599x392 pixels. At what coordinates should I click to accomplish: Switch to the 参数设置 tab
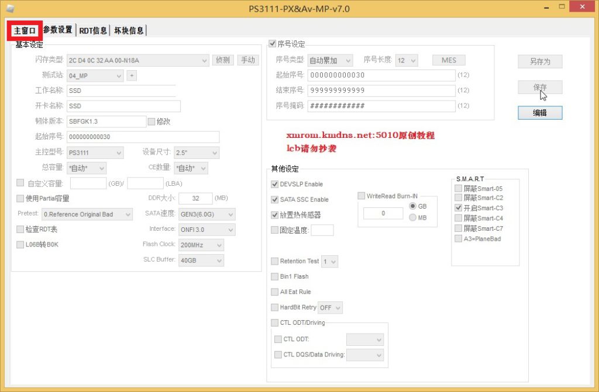58,30
